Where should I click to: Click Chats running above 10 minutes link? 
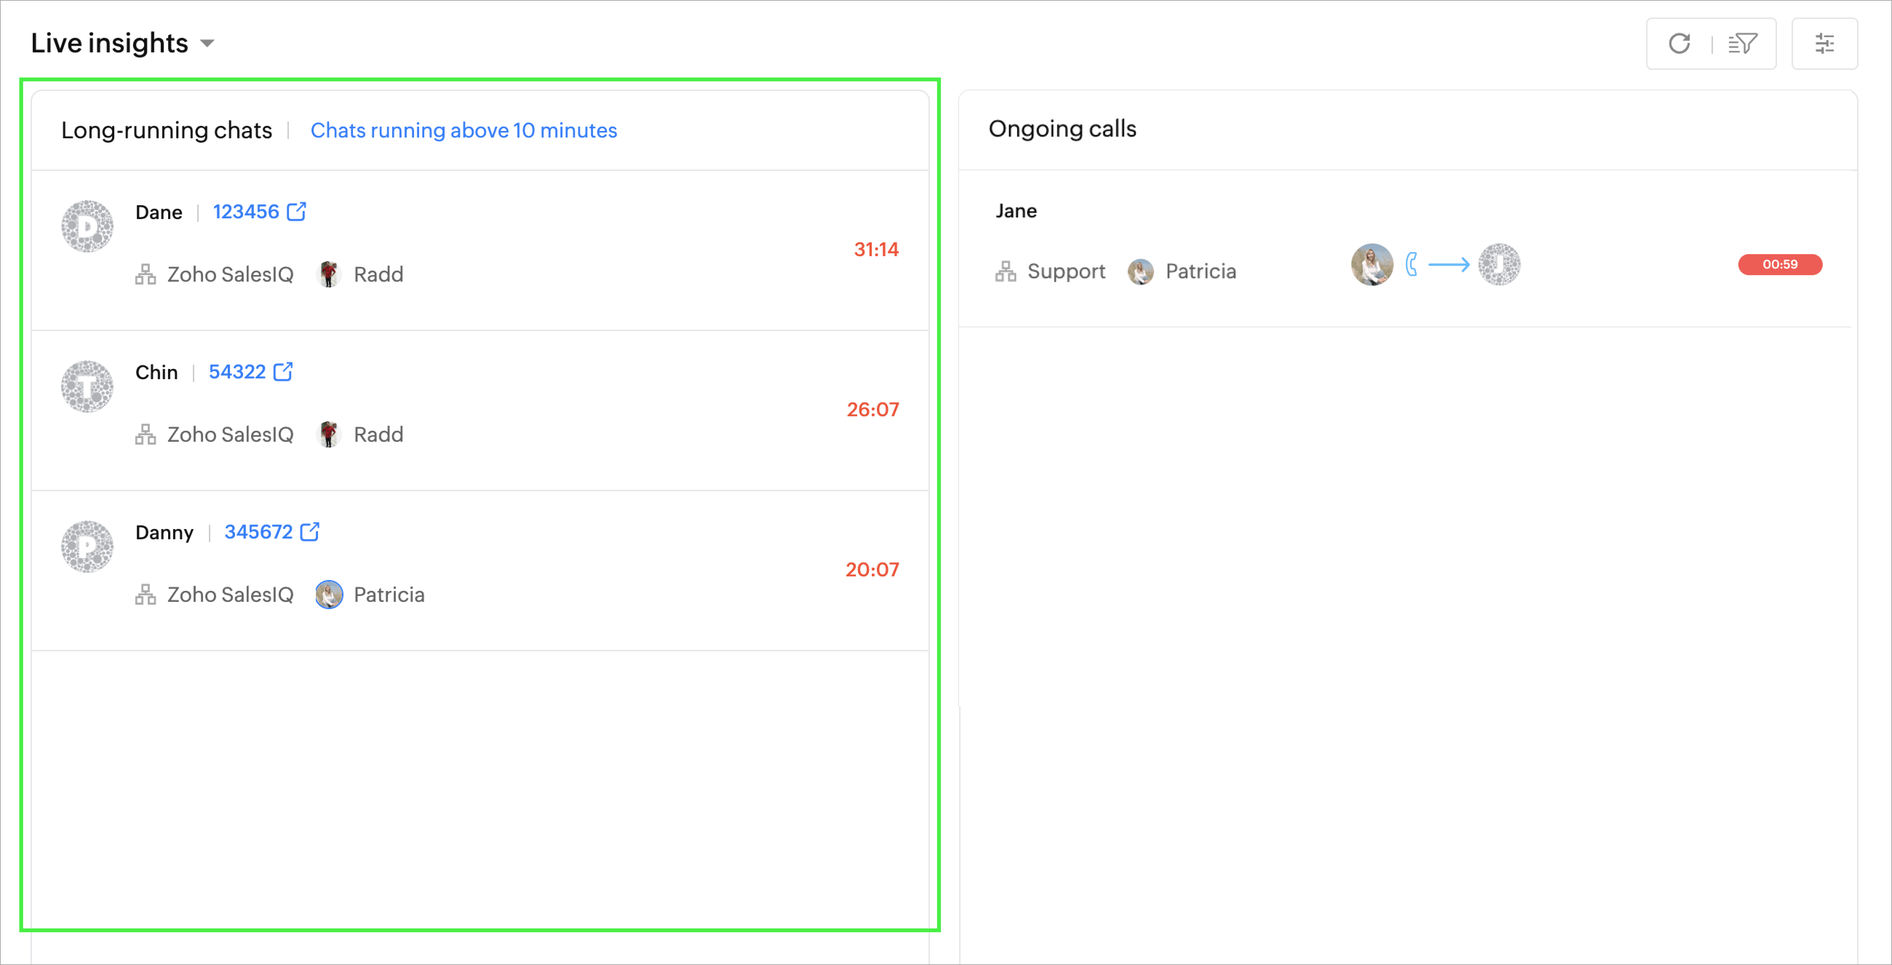coord(464,130)
